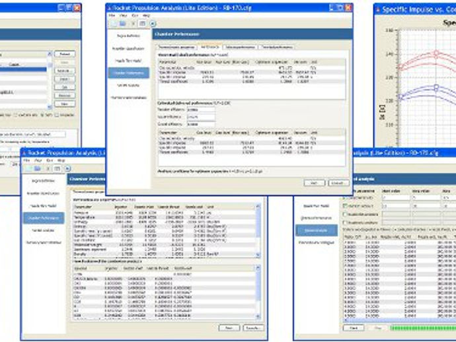Click Next button in front window
Image resolution: width=456 pixels, height=342 pixels.
(x=315, y=183)
